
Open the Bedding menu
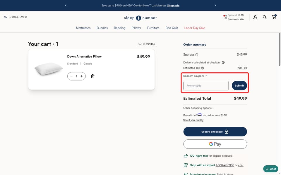pyautogui.click(x=119, y=28)
